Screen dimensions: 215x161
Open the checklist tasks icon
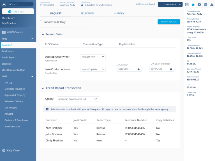click(205, 4)
